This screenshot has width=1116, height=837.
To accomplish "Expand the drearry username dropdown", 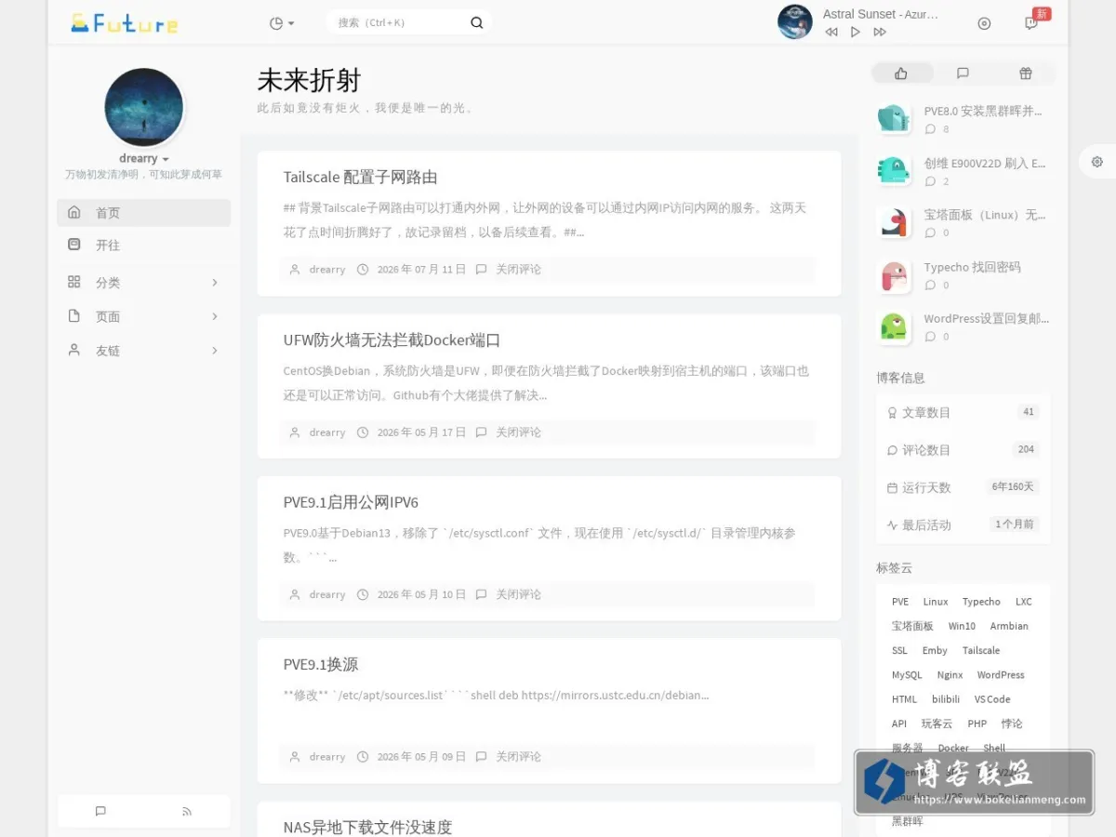I will (144, 159).
